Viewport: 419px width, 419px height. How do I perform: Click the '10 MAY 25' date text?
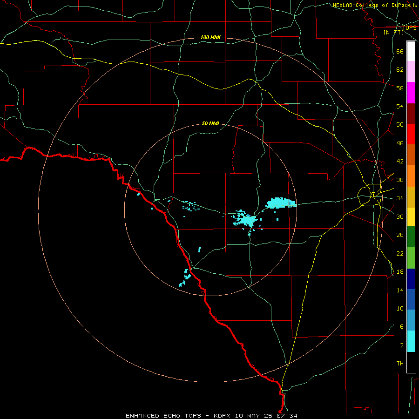(254, 416)
